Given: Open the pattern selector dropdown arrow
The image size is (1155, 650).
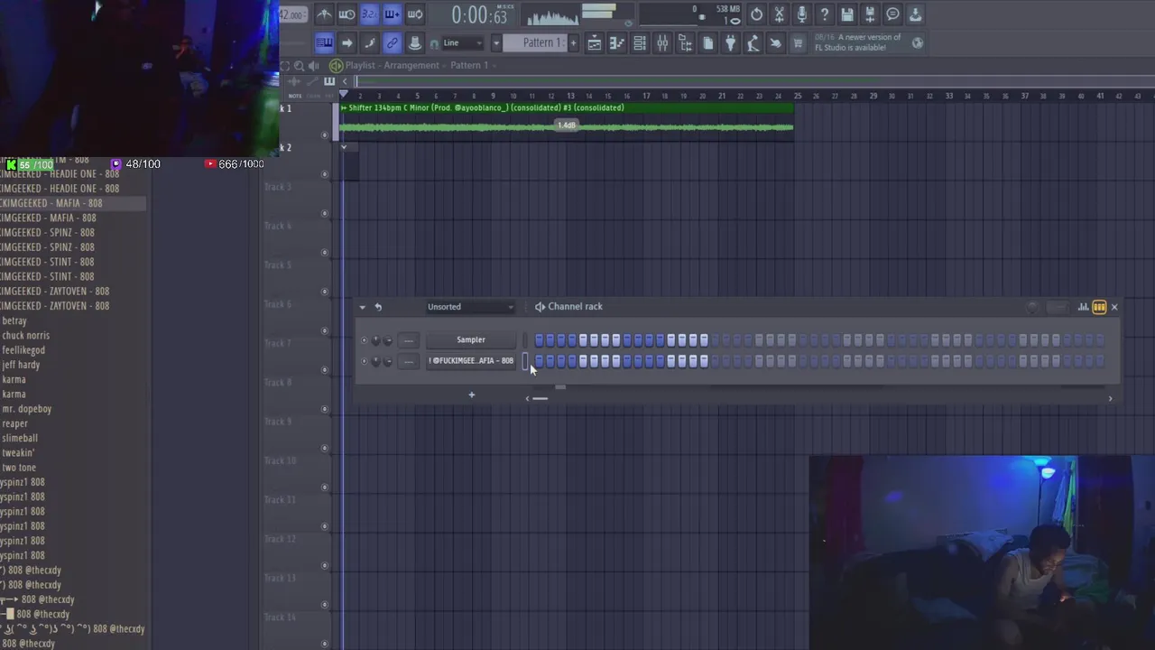Looking at the screenshot, I should pos(495,43).
